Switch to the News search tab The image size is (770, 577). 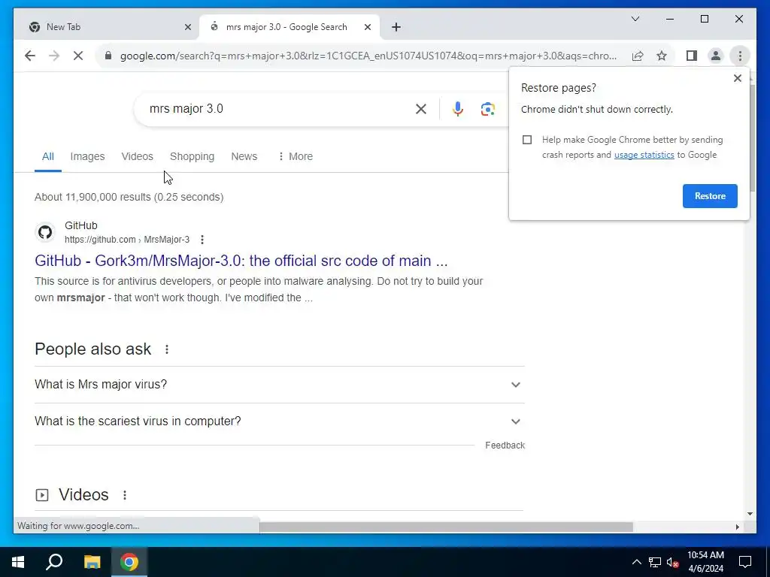coord(244,156)
